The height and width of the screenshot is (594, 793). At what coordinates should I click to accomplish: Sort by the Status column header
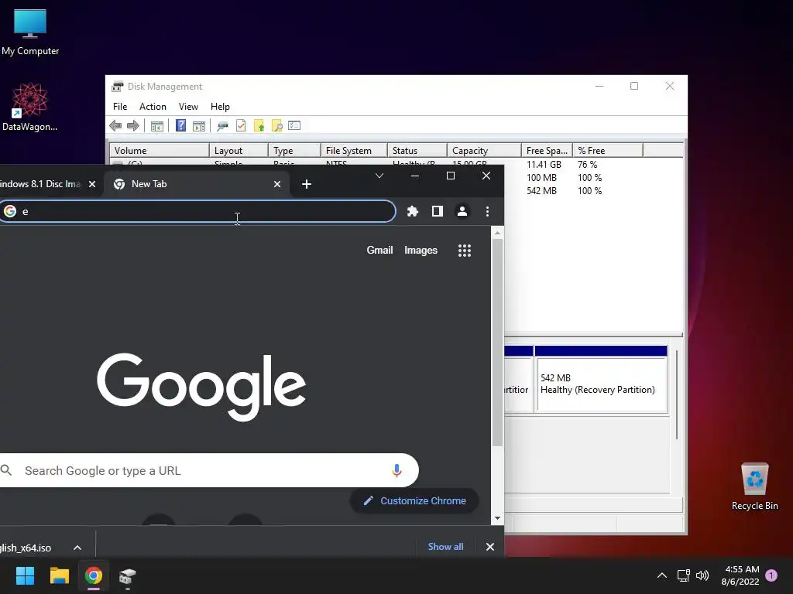(417, 151)
